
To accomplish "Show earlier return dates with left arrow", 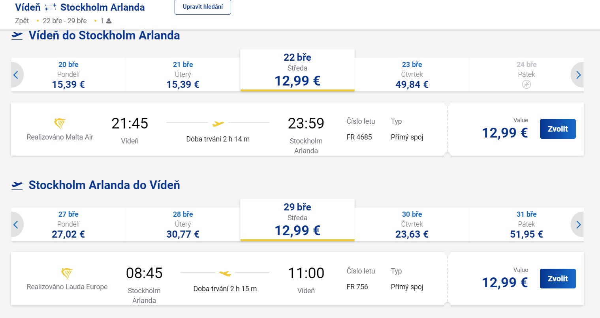I will click(16, 225).
